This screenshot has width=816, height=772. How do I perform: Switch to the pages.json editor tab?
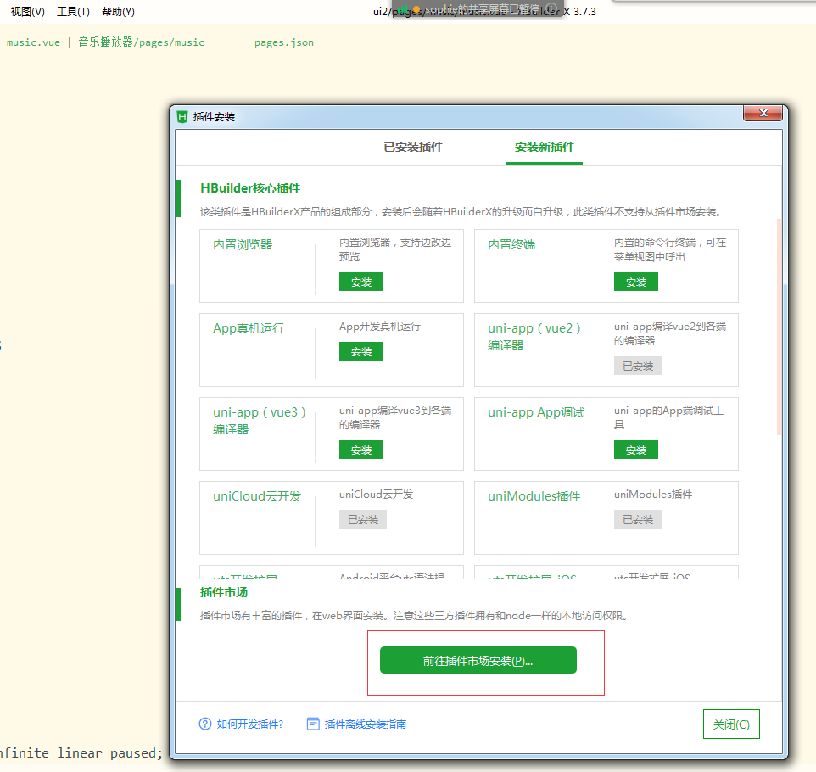coord(283,42)
